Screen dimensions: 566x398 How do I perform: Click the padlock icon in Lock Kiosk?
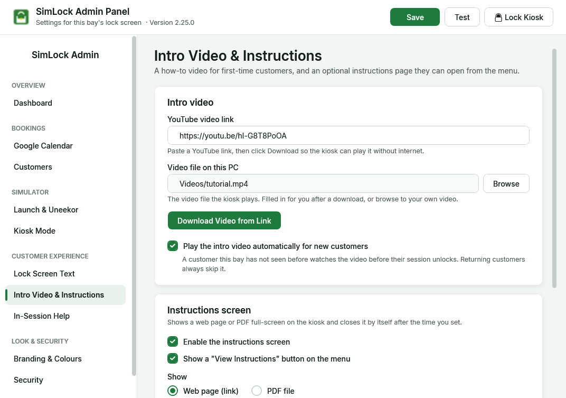click(x=498, y=17)
